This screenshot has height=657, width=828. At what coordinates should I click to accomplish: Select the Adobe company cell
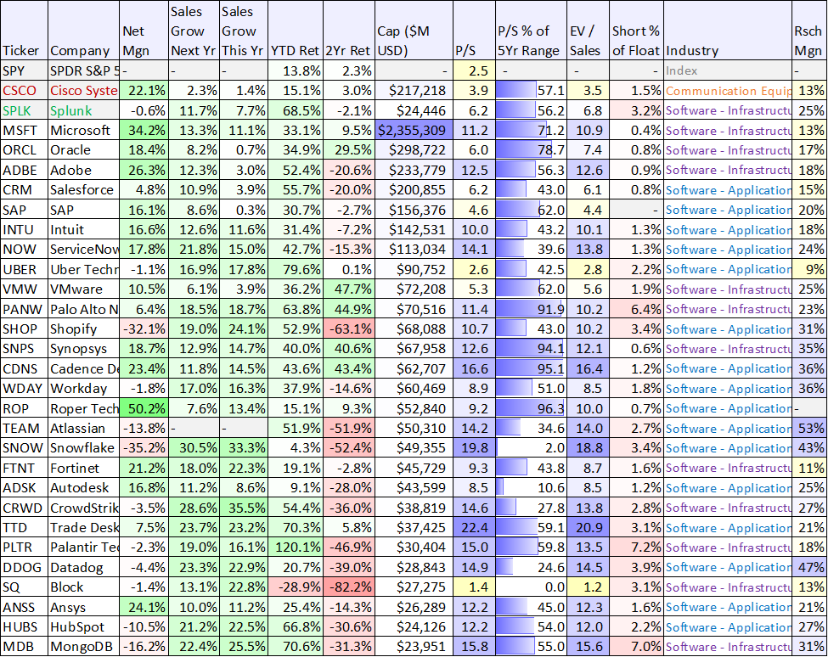click(x=83, y=170)
